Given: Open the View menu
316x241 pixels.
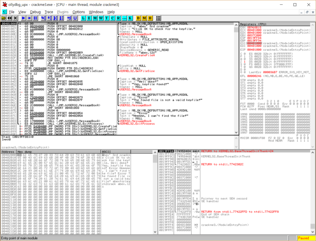Looking at the screenshot, I should [22, 12].
